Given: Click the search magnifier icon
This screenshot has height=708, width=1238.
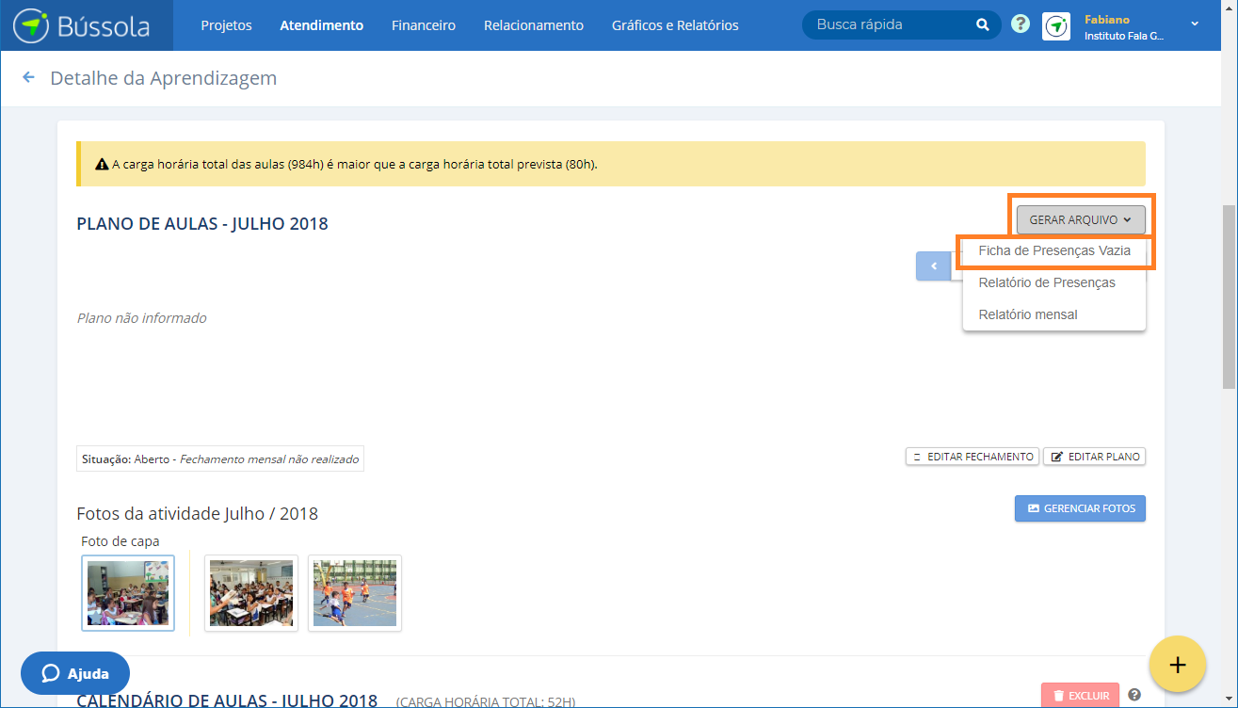Looking at the screenshot, I should 982,25.
